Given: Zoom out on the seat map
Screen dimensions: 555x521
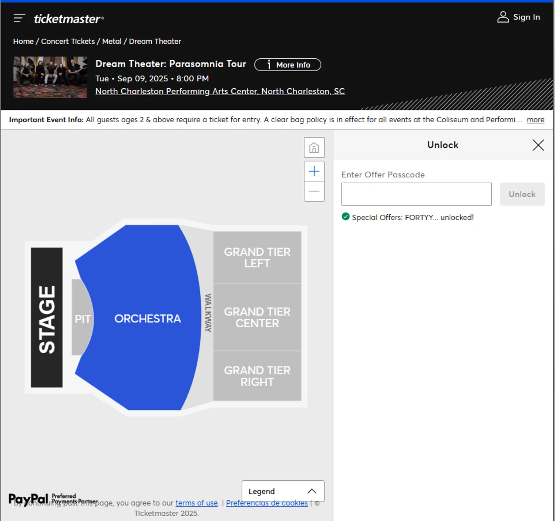Looking at the screenshot, I should pos(314,191).
